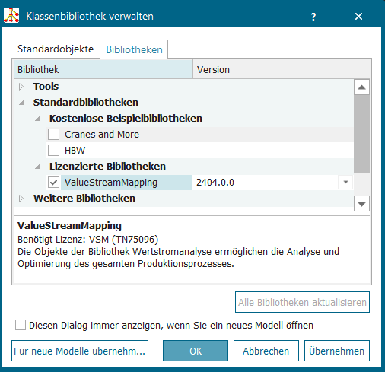The image size is (385, 372).
Task: Click the library list vertical scrollbar thumb
Action: (361, 135)
